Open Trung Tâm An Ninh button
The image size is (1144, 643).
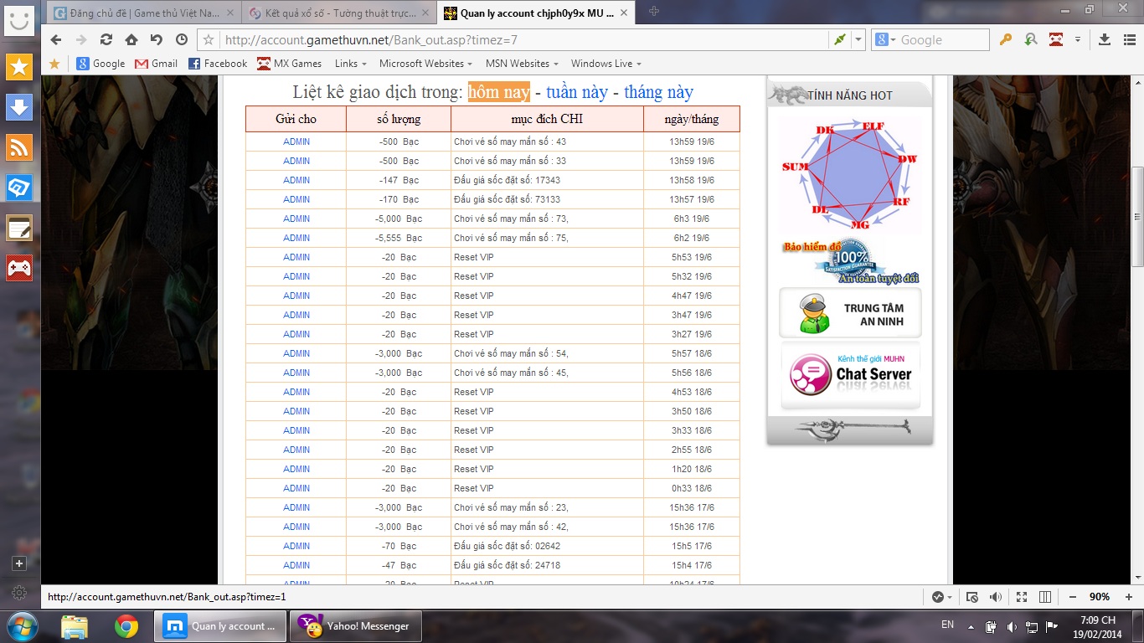pyautogui.click(x=850, y=313)
